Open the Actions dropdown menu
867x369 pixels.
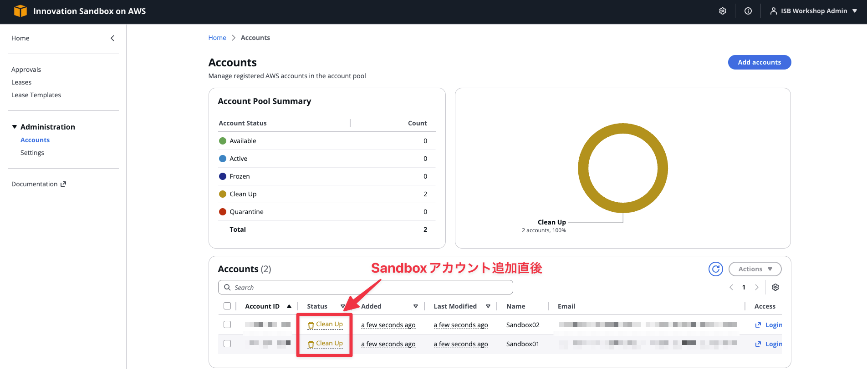[x=755, y=269]
